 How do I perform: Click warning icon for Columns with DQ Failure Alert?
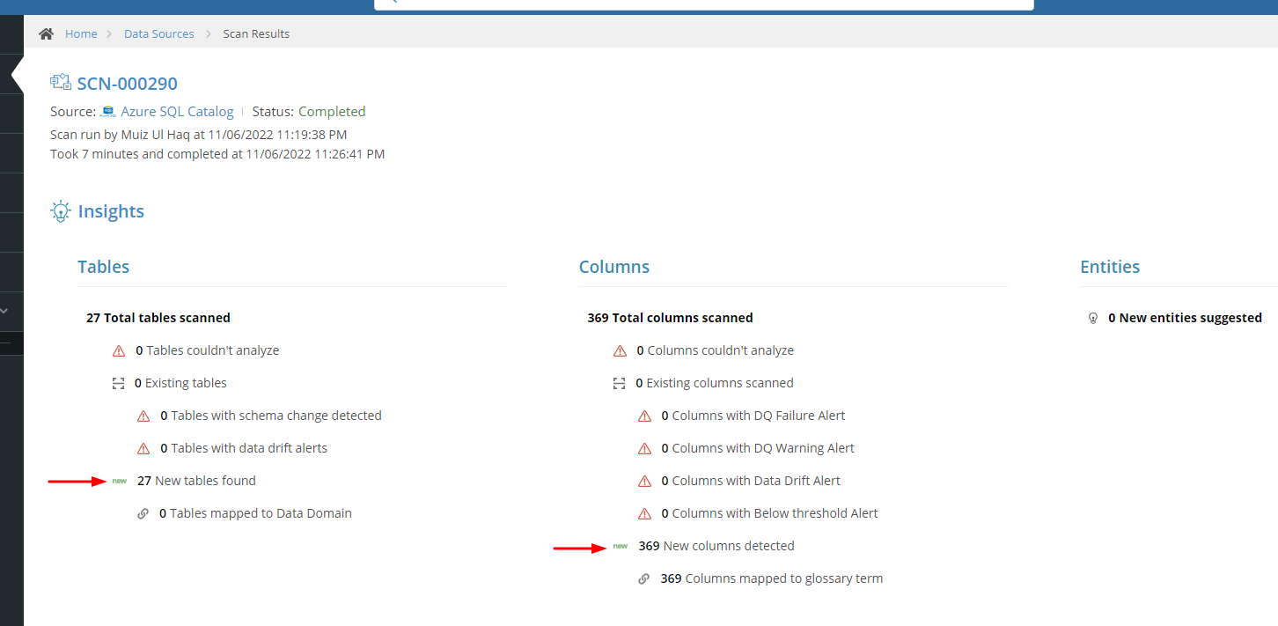[x=644, y=416]
